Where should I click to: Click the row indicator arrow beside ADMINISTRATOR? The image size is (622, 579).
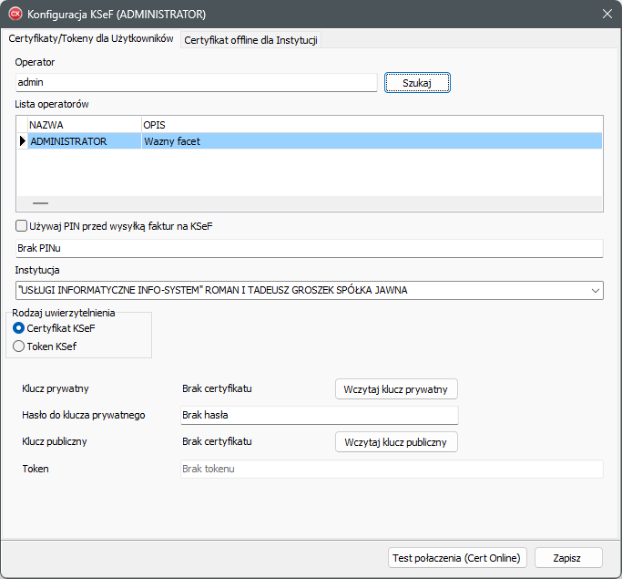coord(22,141)
